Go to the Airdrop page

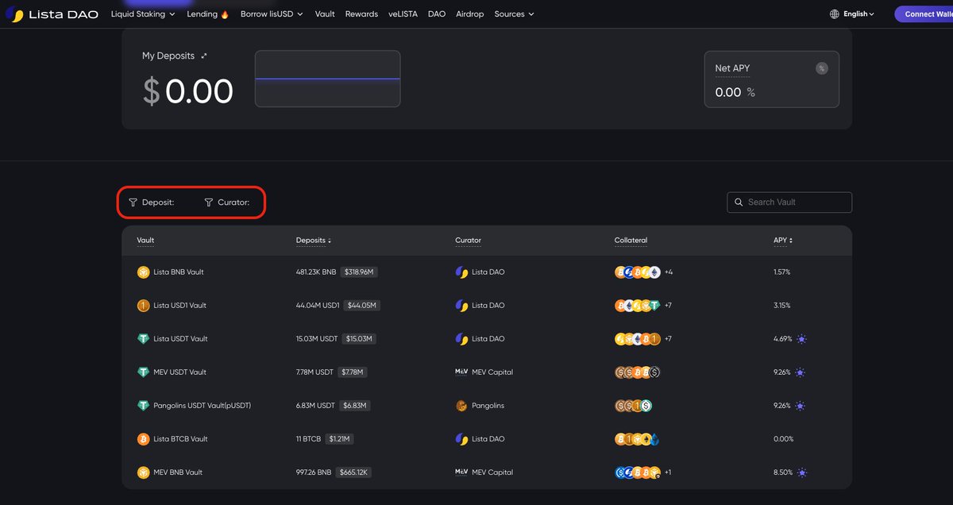pos(470,14)
